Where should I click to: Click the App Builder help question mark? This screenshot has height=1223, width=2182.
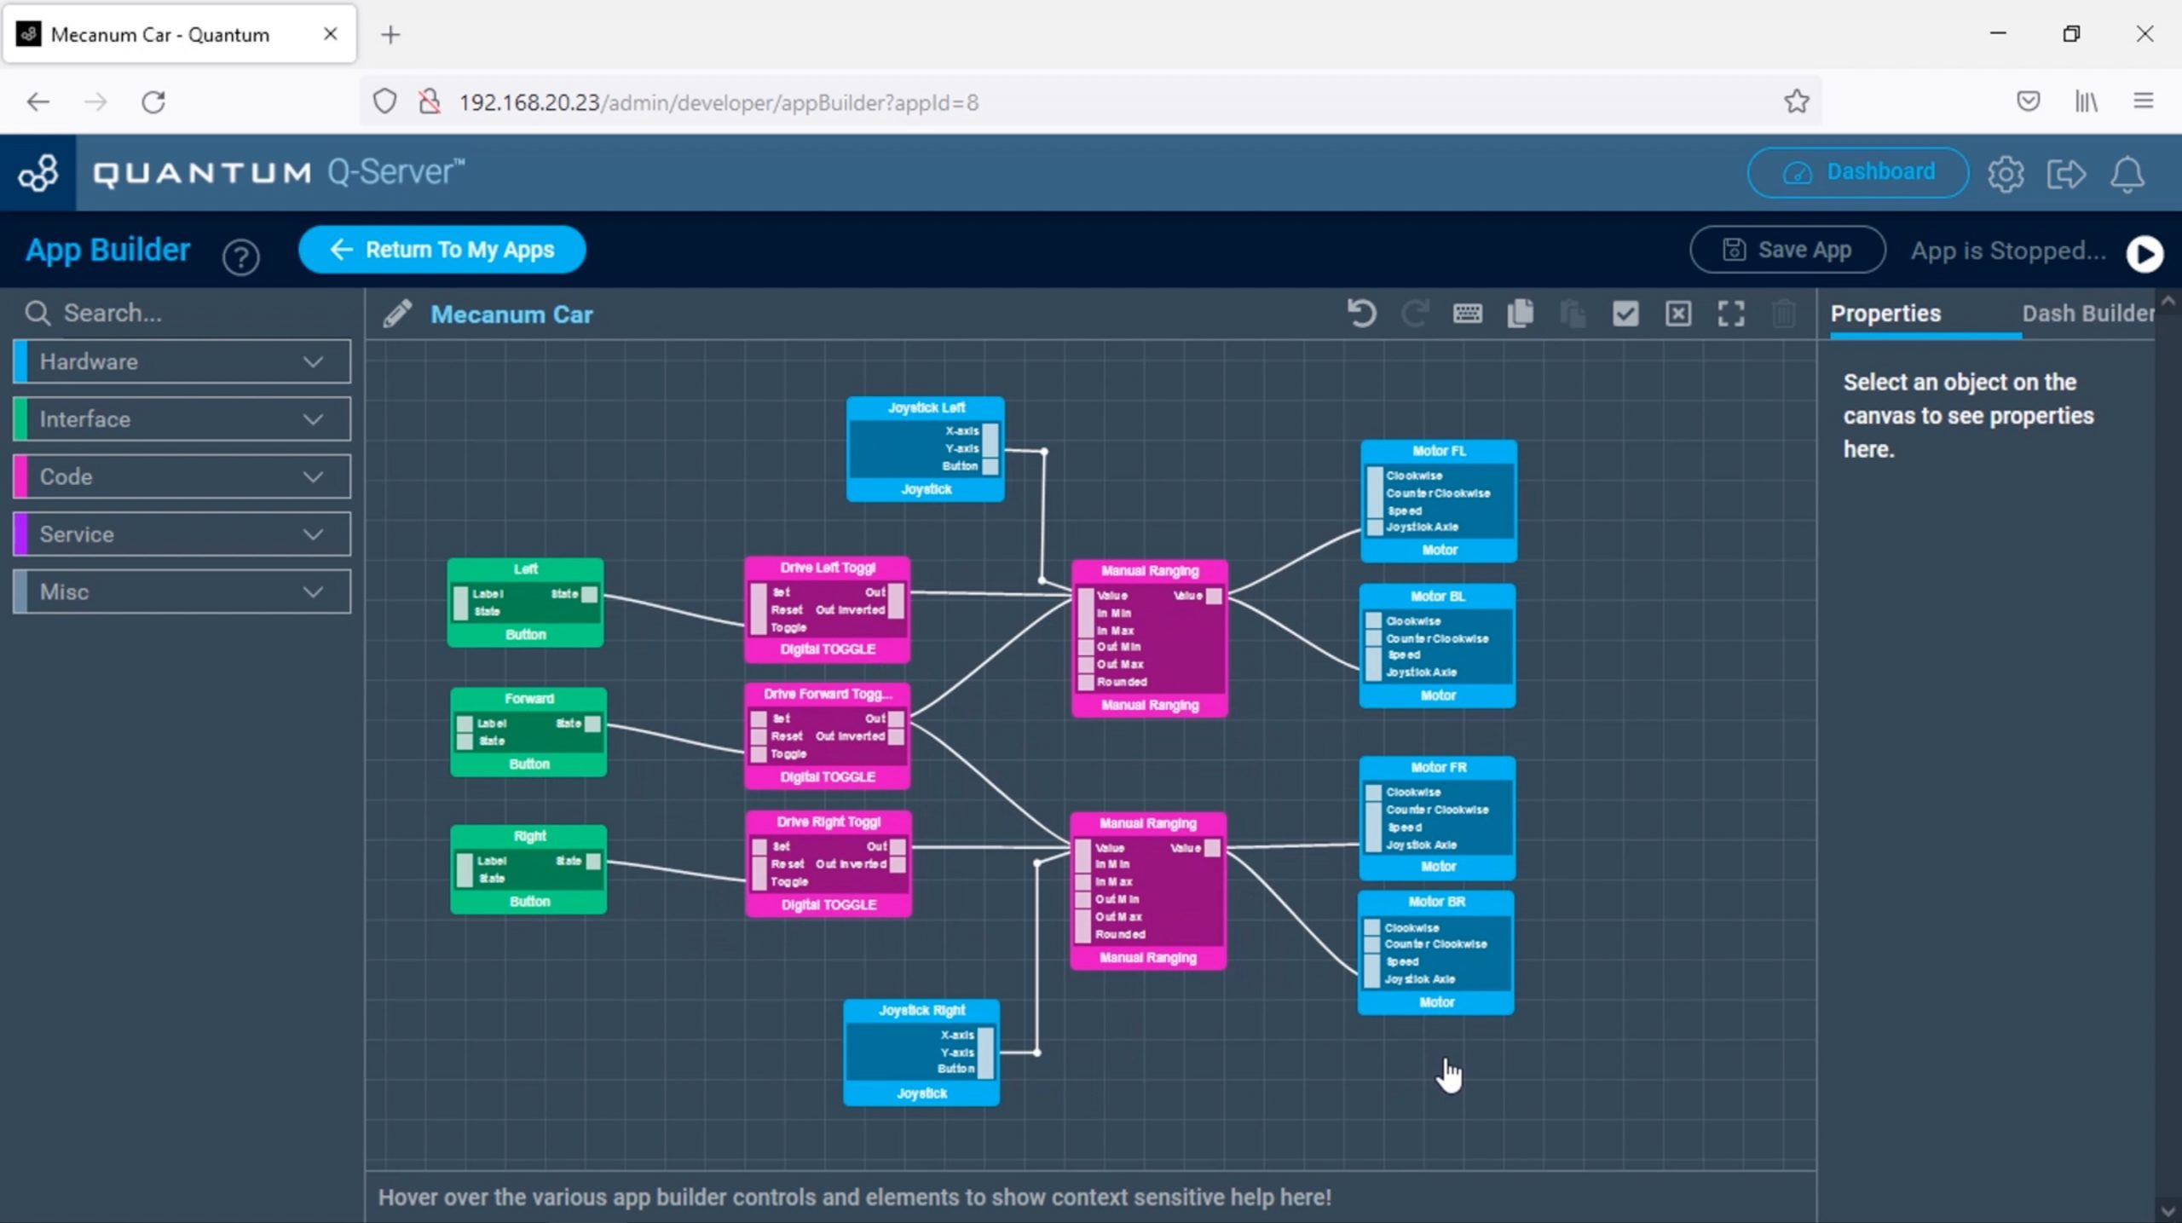[x=241, y=256]
